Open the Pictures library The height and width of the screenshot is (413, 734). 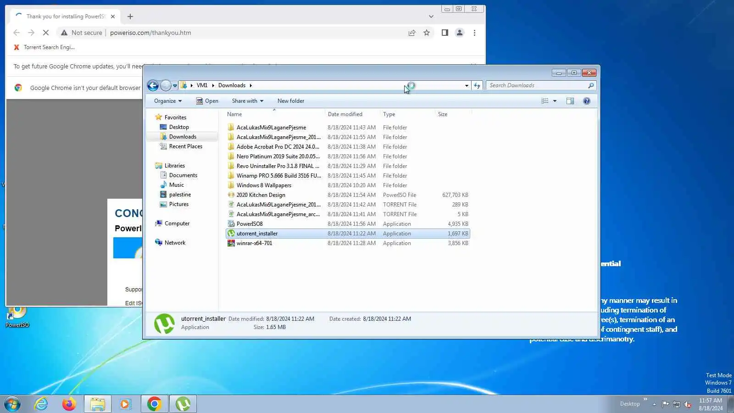[x=179, y=204]
